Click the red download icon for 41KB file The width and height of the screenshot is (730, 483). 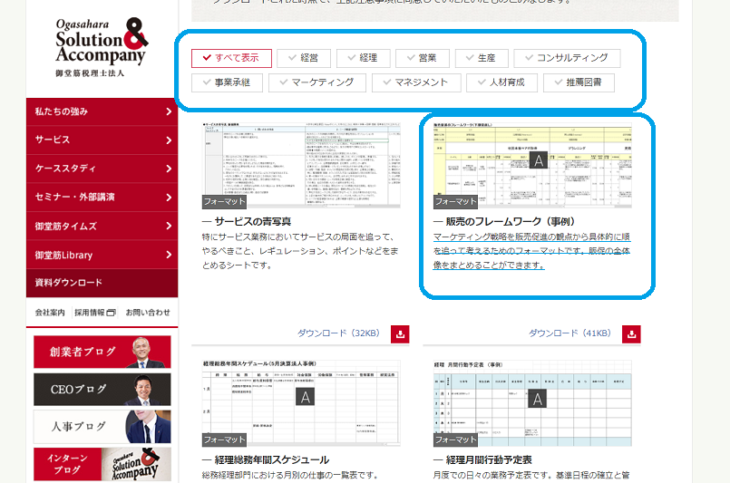coord(633,334)
